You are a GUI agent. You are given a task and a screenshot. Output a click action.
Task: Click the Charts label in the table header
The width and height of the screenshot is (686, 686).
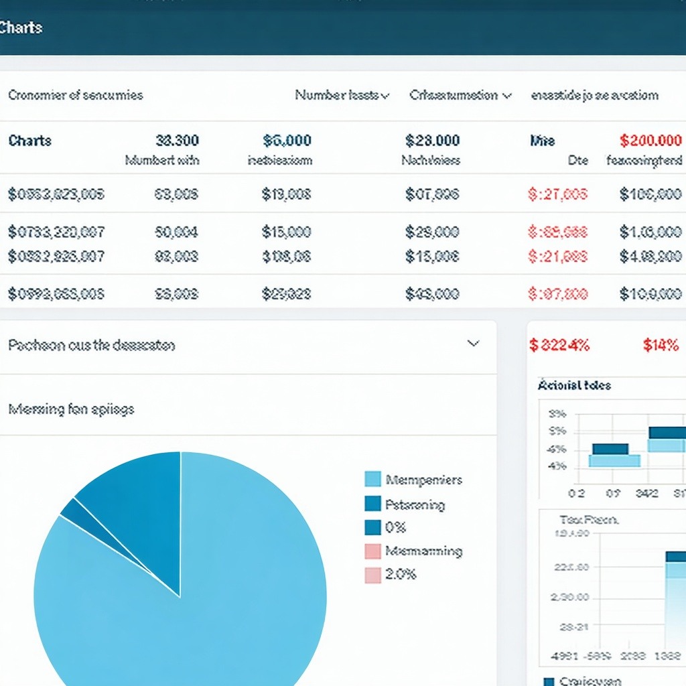click(29, 141)
